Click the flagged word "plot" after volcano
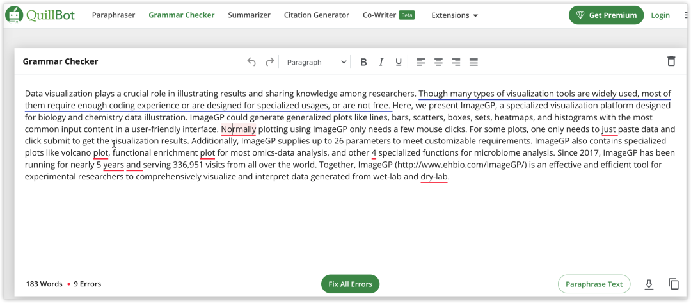The image size is (691, 303). pos(100,153)
